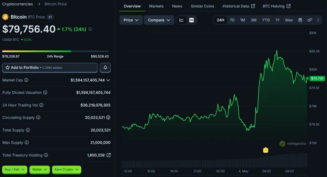Click the Add to Portfolio button
Screen dimensions: 327x177
click(50, 68)
